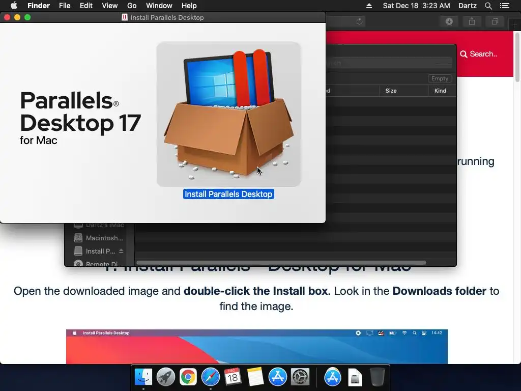Click the web page vertical scrollbar
521x391 pixels.
[517, 57]
